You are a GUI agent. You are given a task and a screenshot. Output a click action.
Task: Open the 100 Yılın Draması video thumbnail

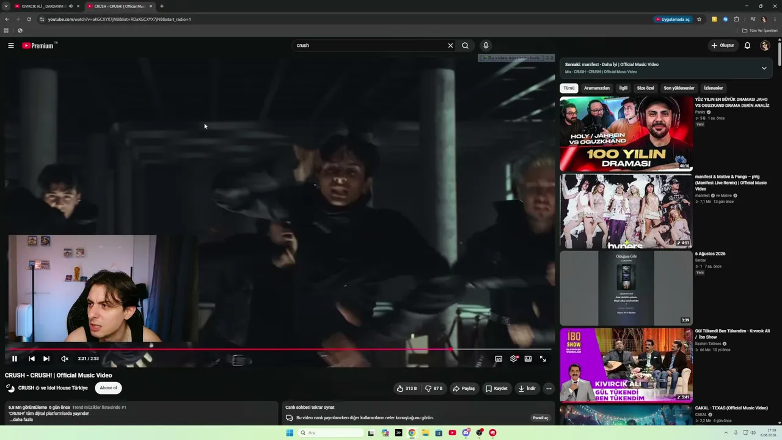click(x=626, y=134)
